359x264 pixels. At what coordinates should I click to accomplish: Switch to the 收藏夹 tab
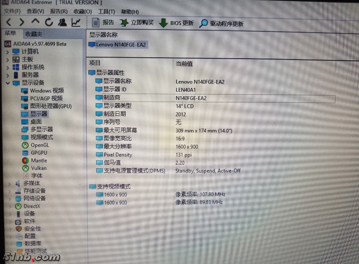click(x=34, y=34)
